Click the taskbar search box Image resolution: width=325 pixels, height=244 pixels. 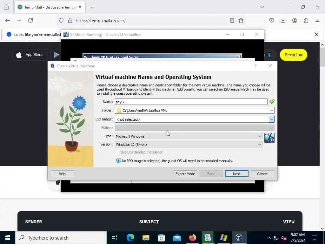61,238
